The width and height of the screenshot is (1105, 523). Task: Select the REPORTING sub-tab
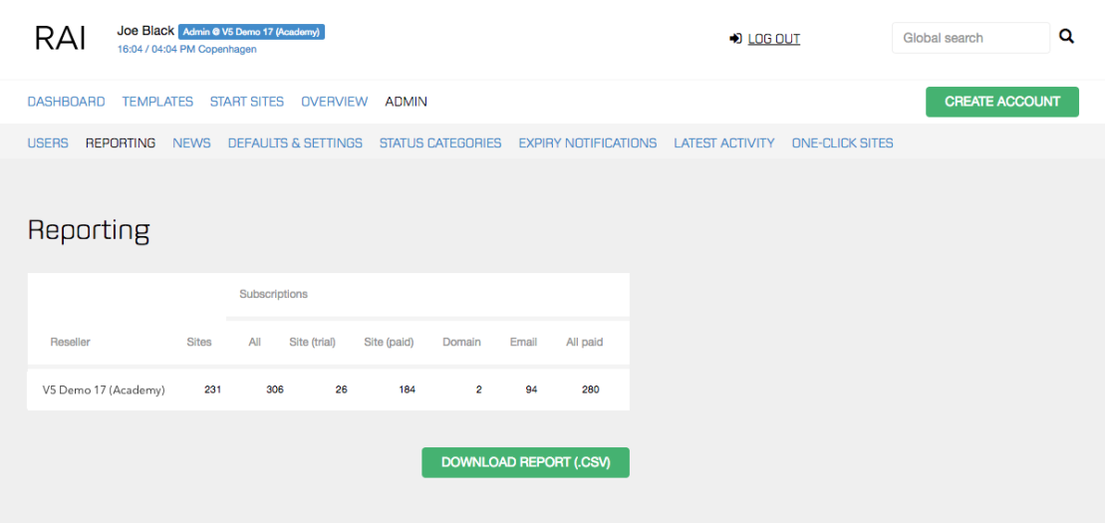(x=121, y=143)
